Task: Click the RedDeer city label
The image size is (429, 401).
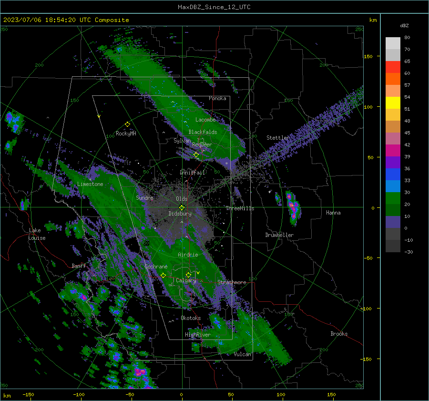Action: [x=202, y=144]
